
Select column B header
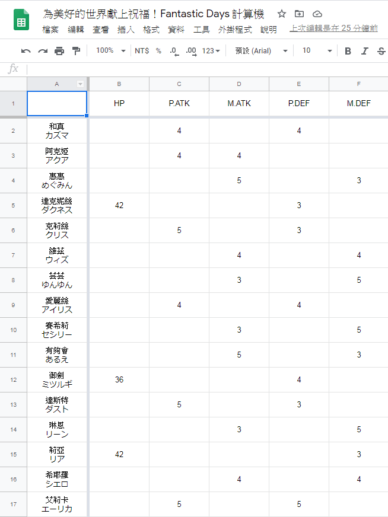(119, 84)
